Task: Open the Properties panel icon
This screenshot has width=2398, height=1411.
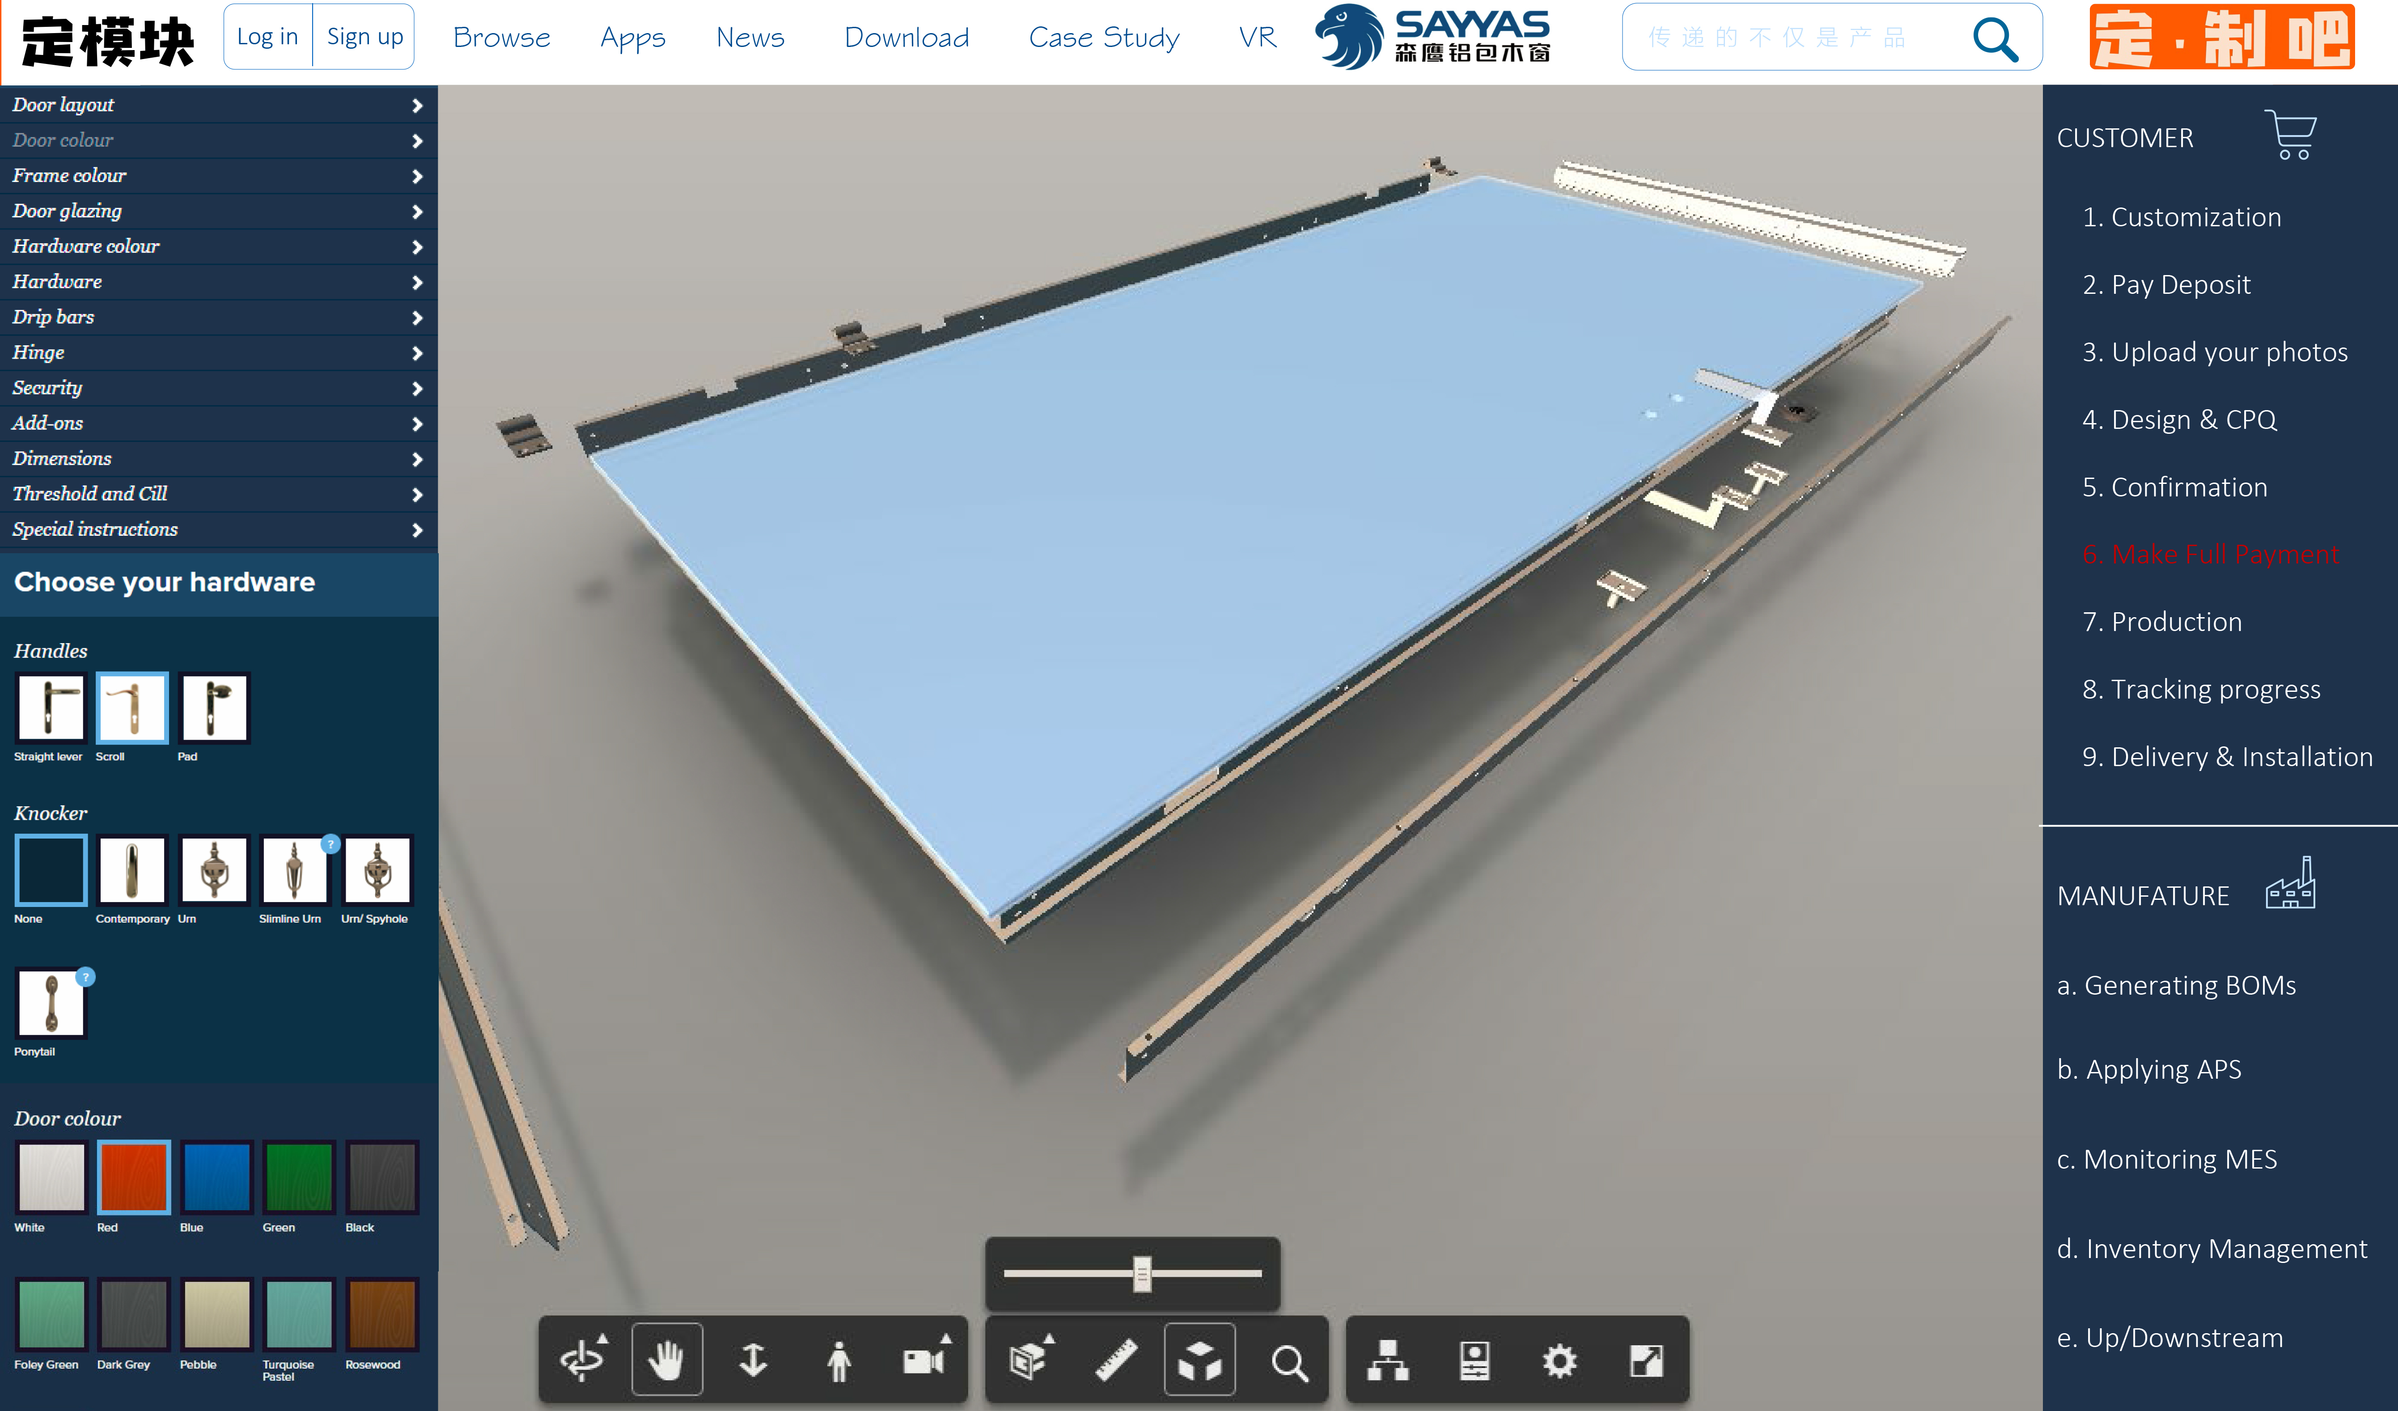Action: point(1474,1360)
